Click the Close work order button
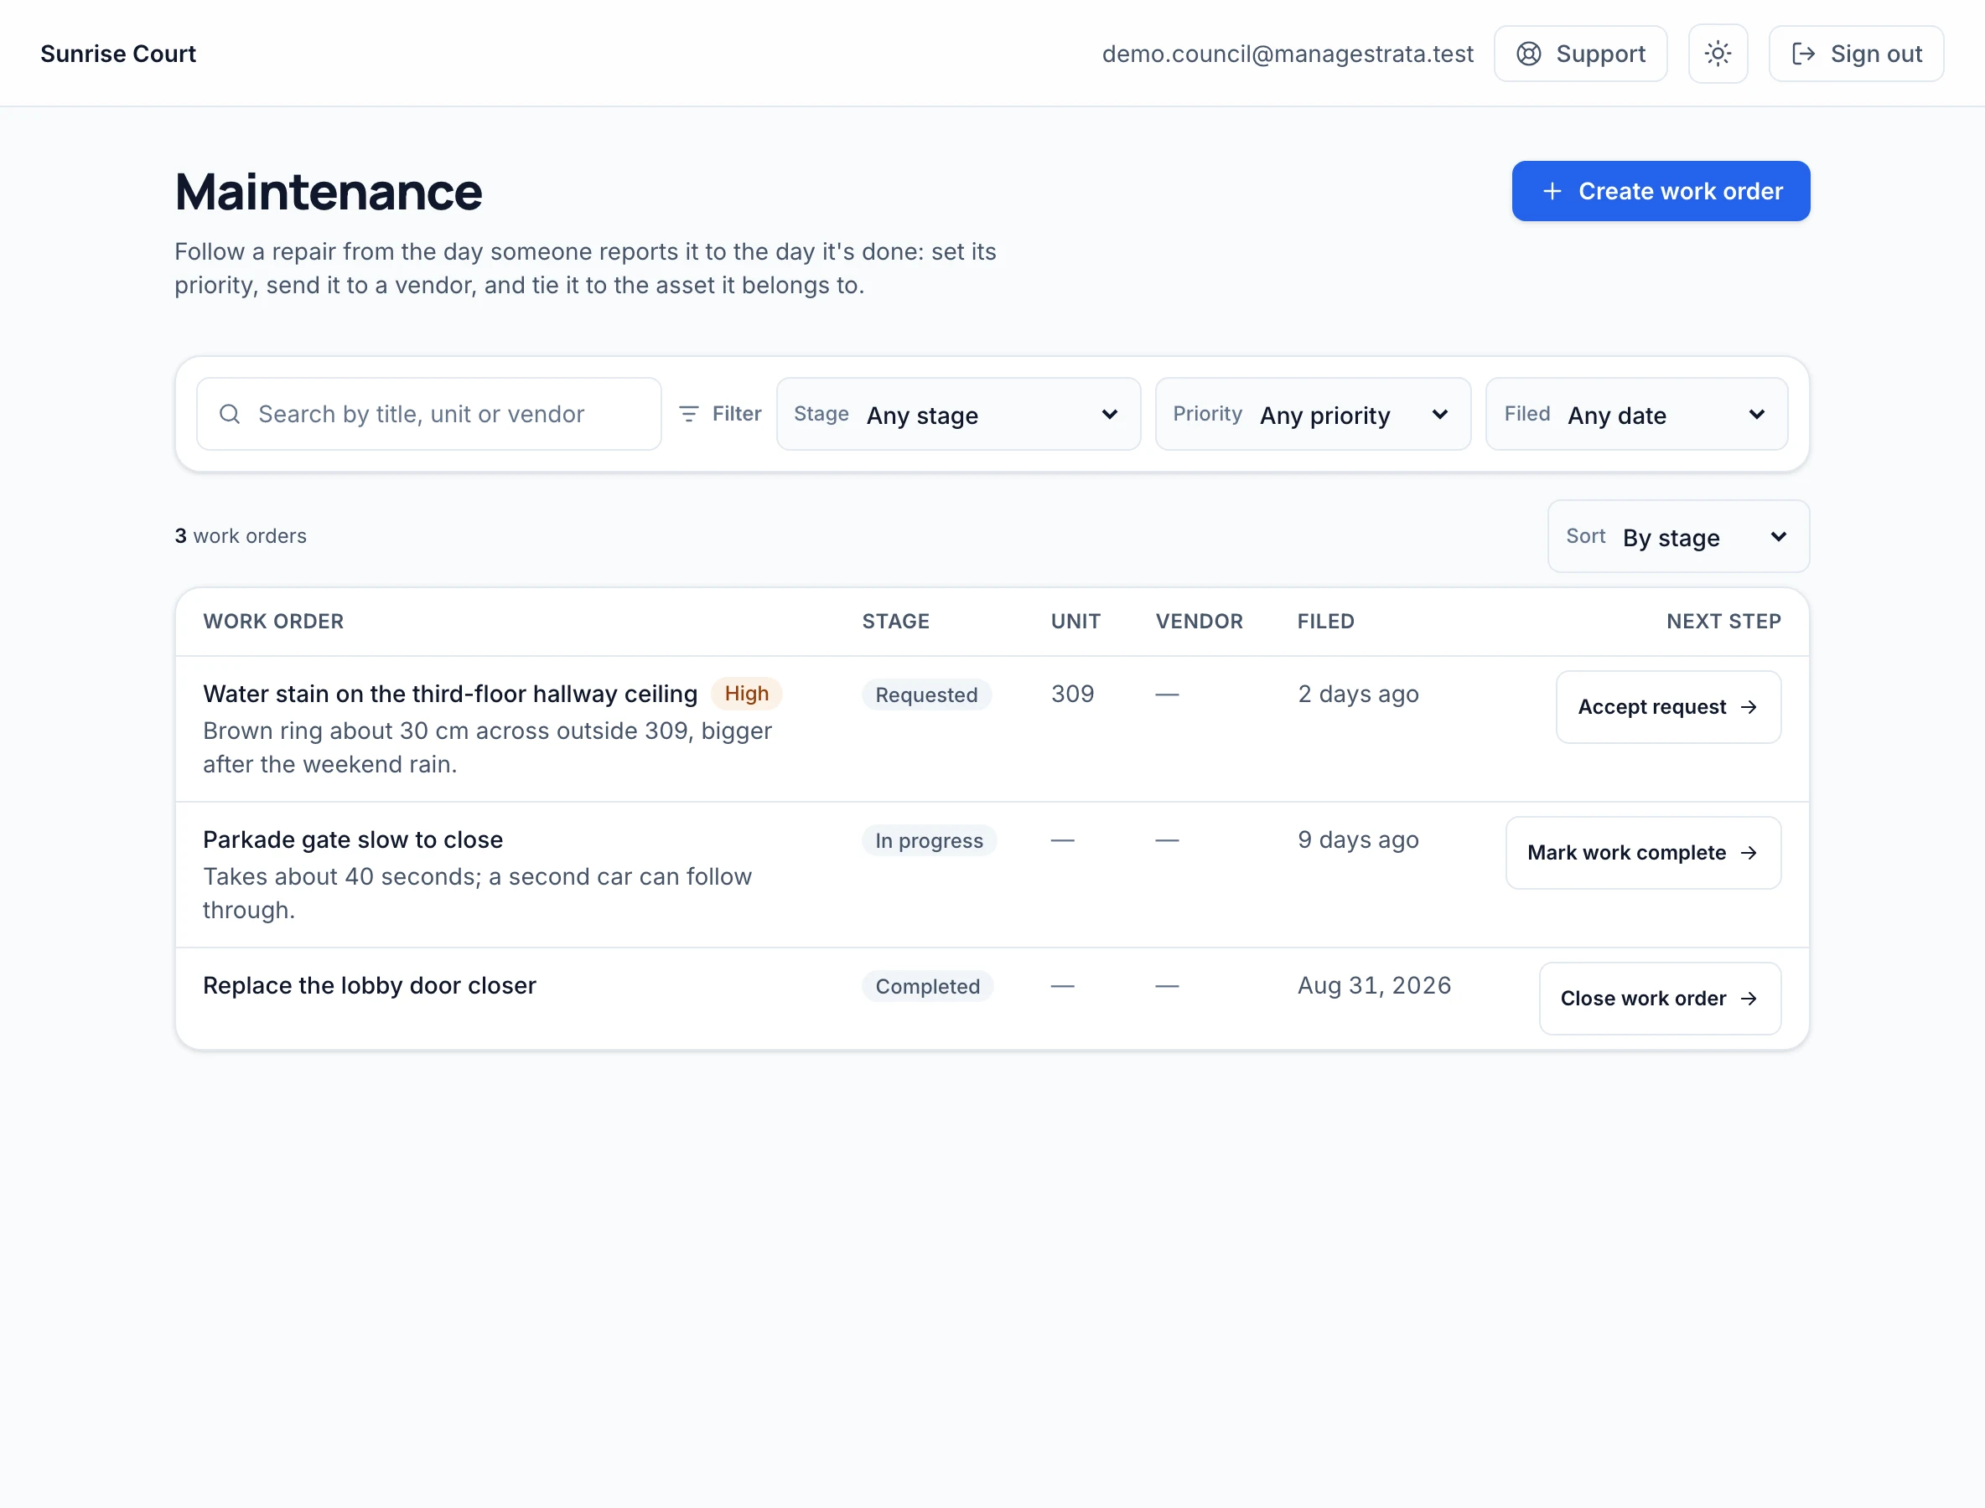This screenshot has height=1508, width=1985. [x=1660, y=998]
